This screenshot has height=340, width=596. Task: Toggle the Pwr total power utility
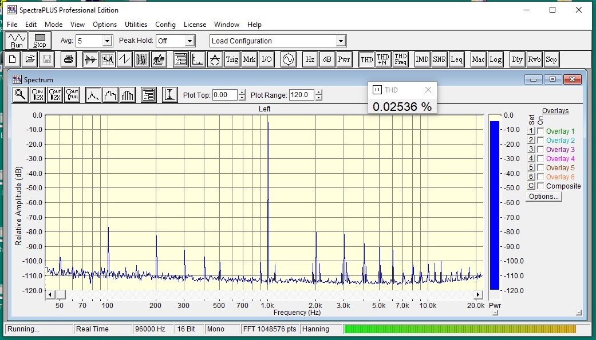pyautogui.click(x=344, y=59)
